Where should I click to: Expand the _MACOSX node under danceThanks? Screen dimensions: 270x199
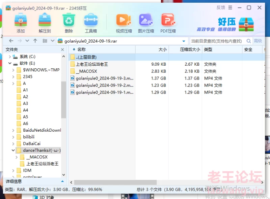17,157
